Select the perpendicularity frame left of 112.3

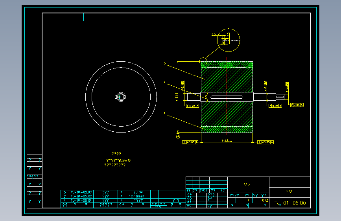190,142
